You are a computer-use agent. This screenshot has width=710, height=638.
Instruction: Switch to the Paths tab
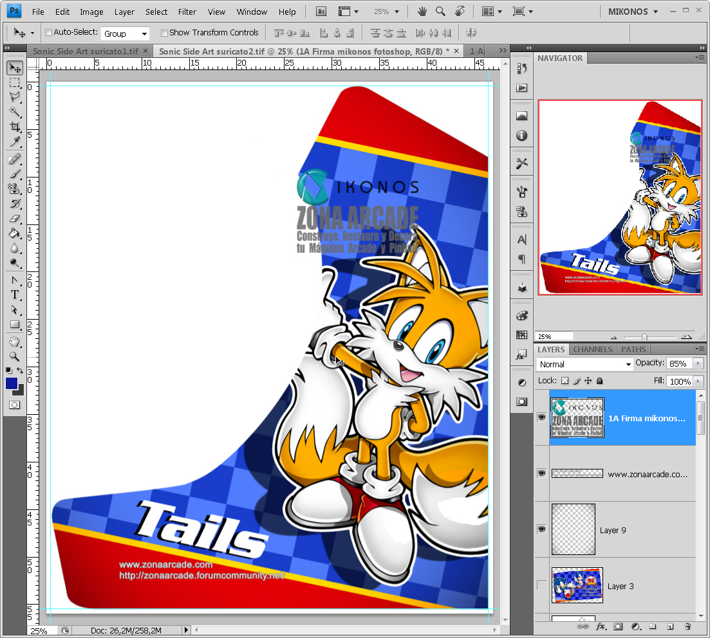pyautogui.click(x=633, y=349)
